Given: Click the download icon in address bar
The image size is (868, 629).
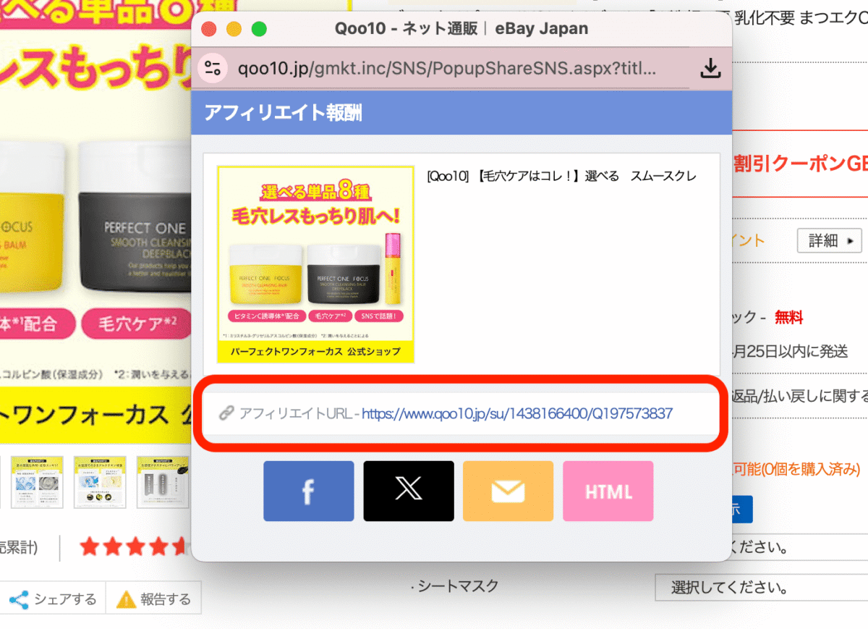Looking at the screenshot, I should tap(711, 69).
